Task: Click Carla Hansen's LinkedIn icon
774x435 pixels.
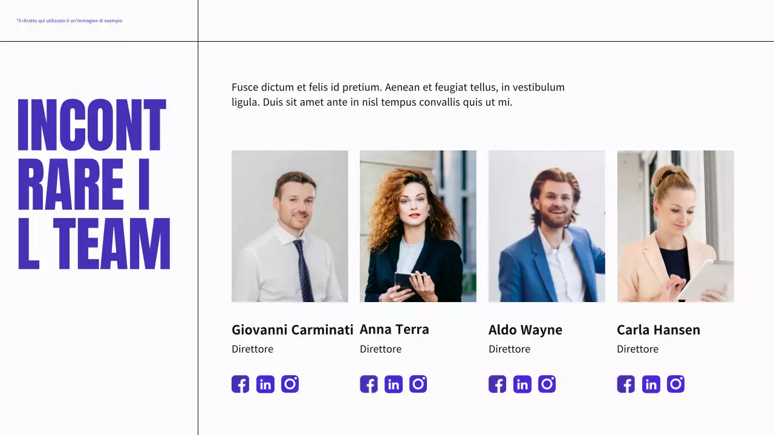Action: pos(651,384)
